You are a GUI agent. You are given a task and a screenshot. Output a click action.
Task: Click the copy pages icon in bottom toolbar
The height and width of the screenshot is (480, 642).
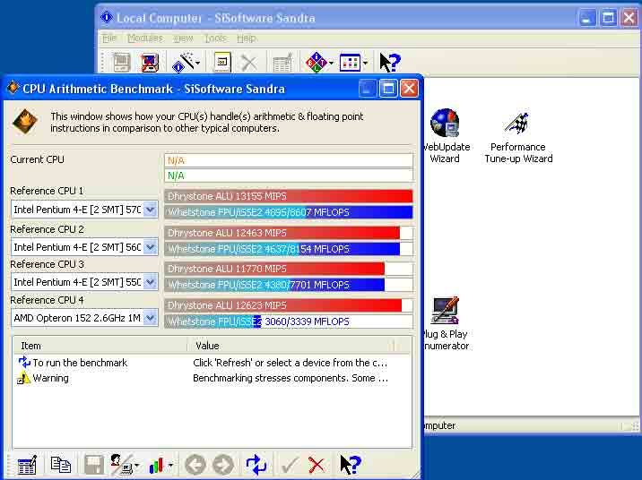coord(61,465)
